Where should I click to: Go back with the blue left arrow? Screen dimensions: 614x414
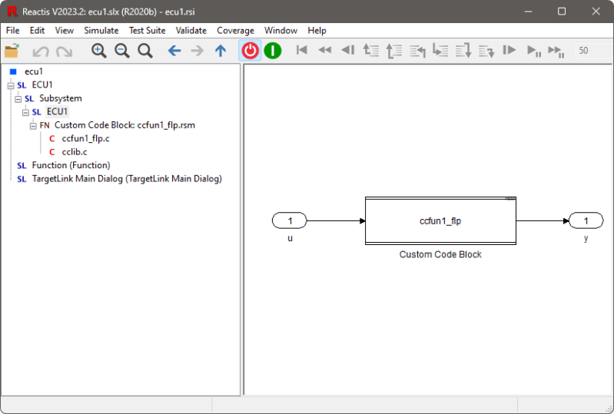(174, 51)
